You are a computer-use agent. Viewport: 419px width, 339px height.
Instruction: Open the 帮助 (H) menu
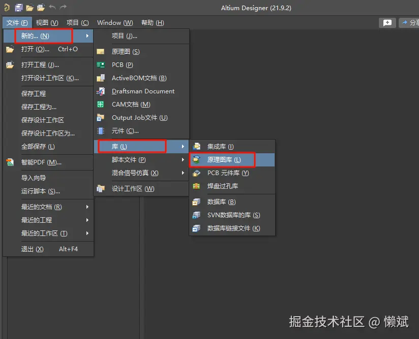coord(153,23)
